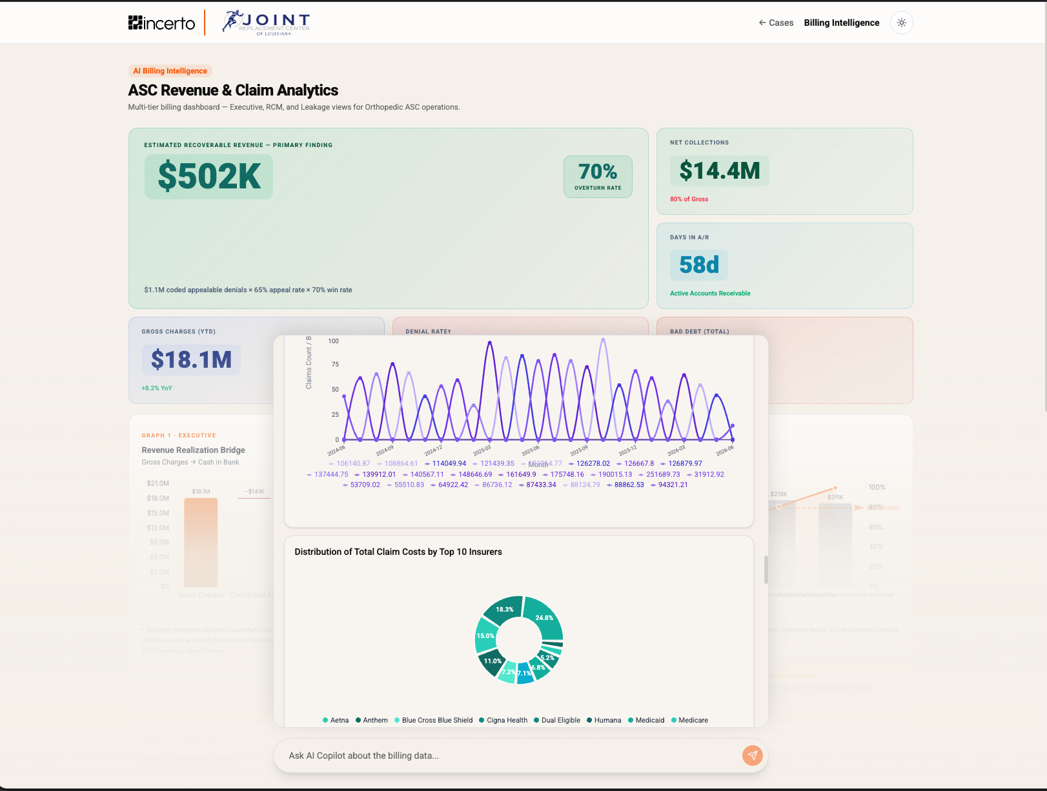Open the Joint Replacement Center logo
This screenshot has width=1047, height=791.
point(267,23)
